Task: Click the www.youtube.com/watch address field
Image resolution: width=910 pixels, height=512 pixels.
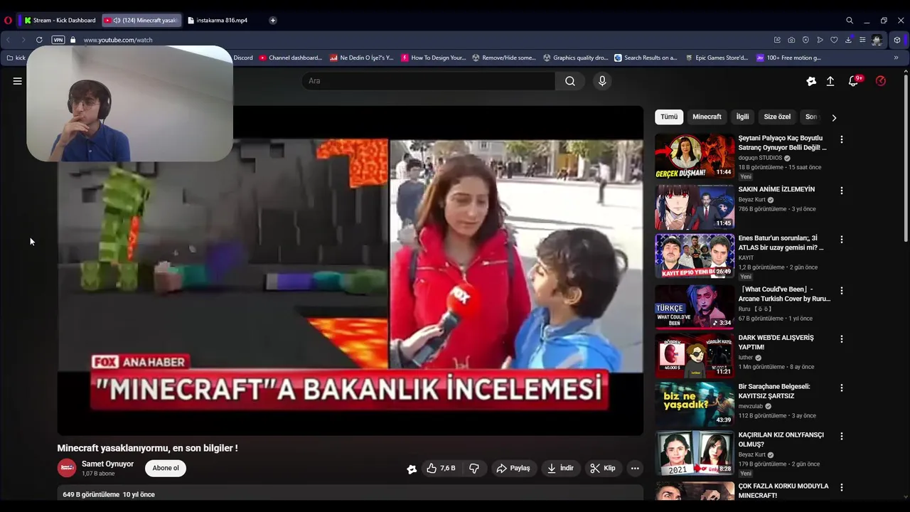Action: (118, 40)
